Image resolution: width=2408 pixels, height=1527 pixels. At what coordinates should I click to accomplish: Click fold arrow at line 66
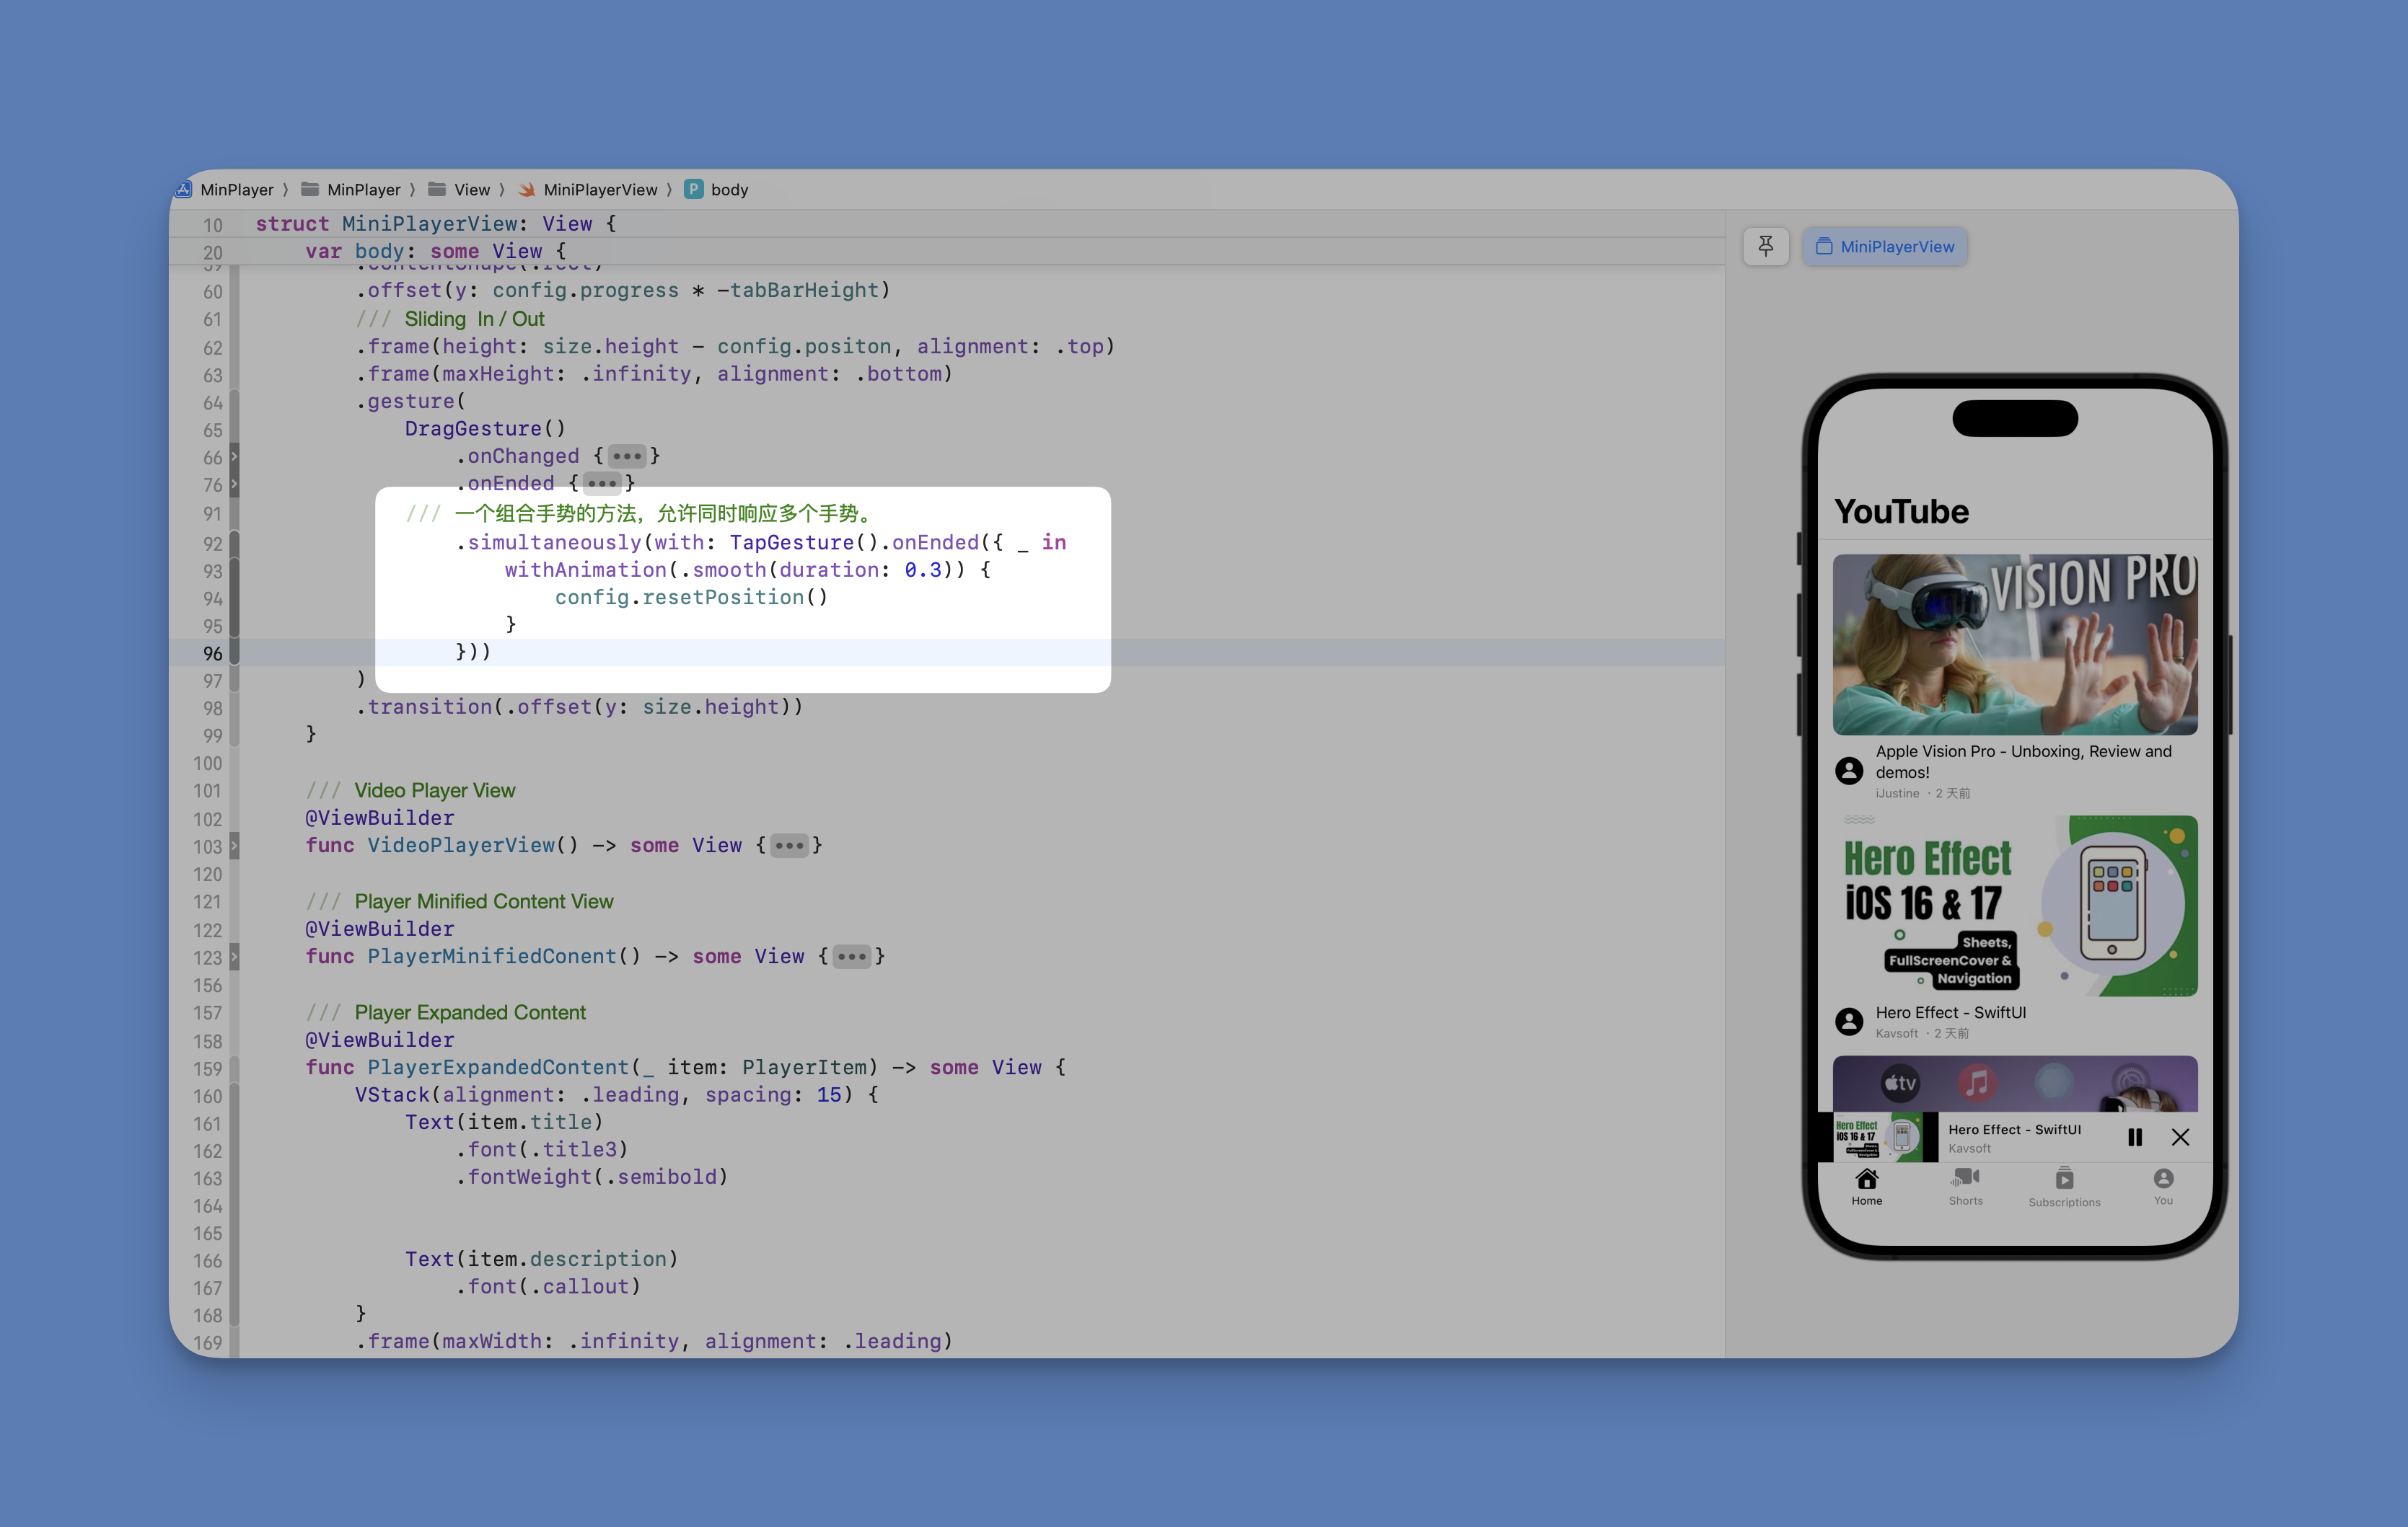point(234,456)
